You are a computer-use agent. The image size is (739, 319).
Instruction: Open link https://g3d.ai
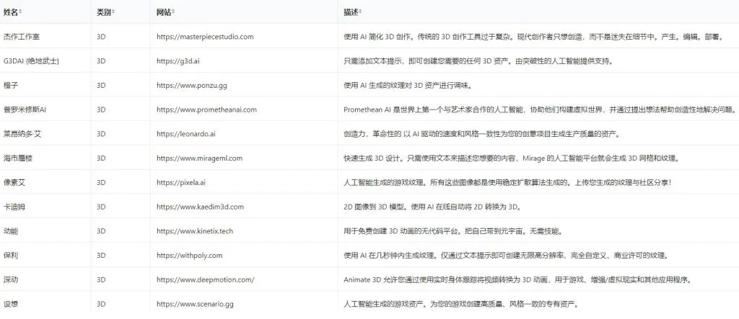pos(178,61)
